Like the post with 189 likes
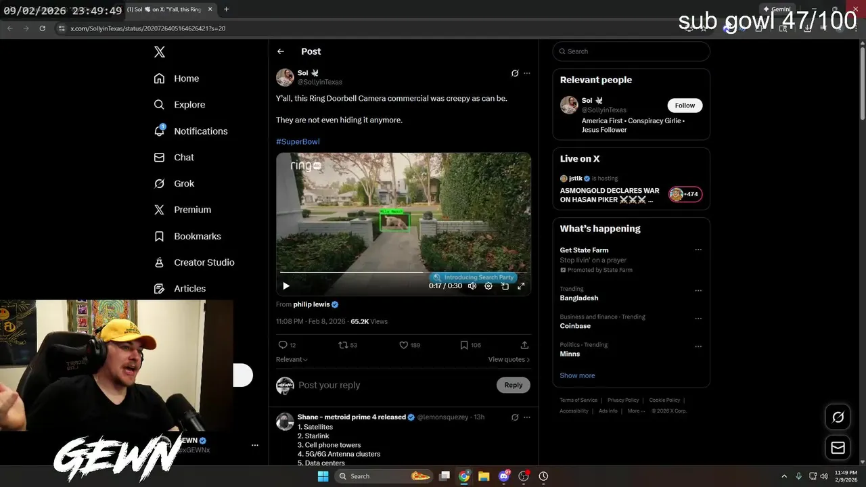Image resolution: width=866 pixels, height=487 pixels. 404,345
